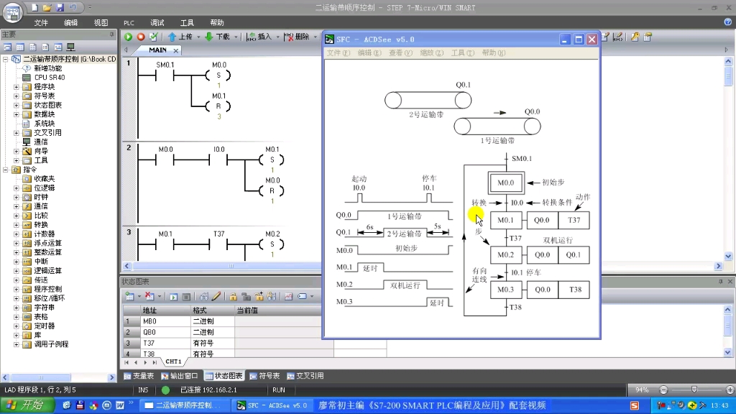Click the pencil write-values icon in status chart
This screenshot has height=414, width=736.
click(216, 296)
